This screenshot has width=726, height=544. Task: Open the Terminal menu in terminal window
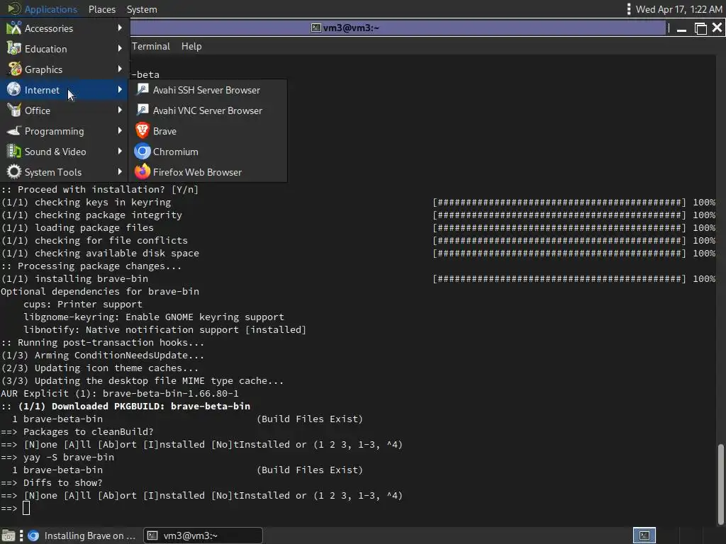151,46
